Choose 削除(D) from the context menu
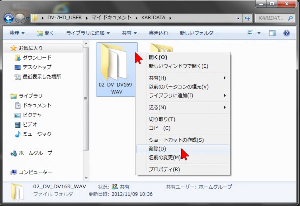The width and height of the screenshot is (300, 206). pyautogui.click(x=157, y=149)
